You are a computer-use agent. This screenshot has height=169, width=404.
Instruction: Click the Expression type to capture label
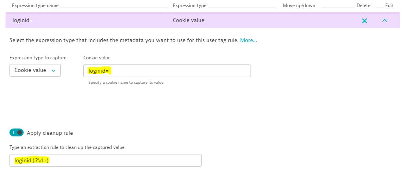tap(39, 58)
